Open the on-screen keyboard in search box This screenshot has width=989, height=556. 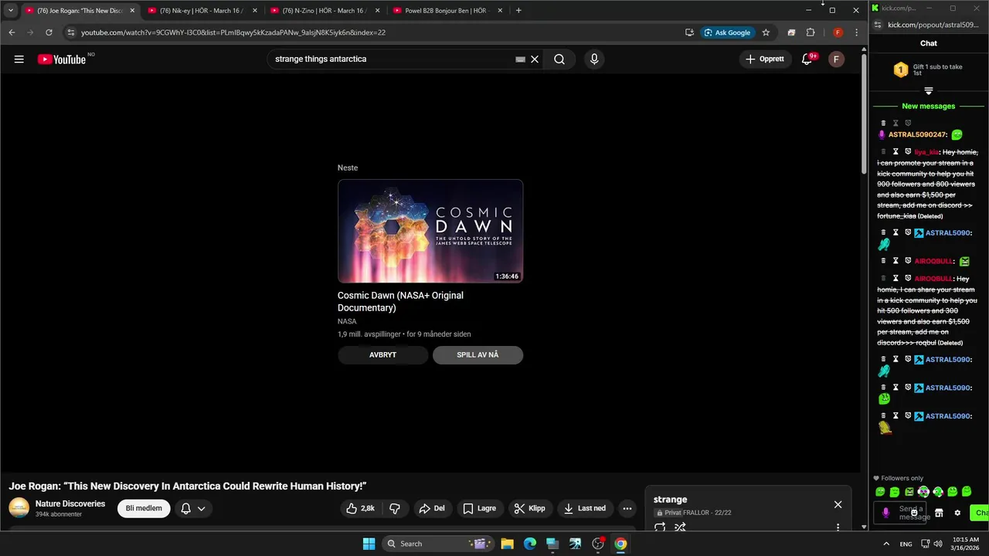pos(521,59)
